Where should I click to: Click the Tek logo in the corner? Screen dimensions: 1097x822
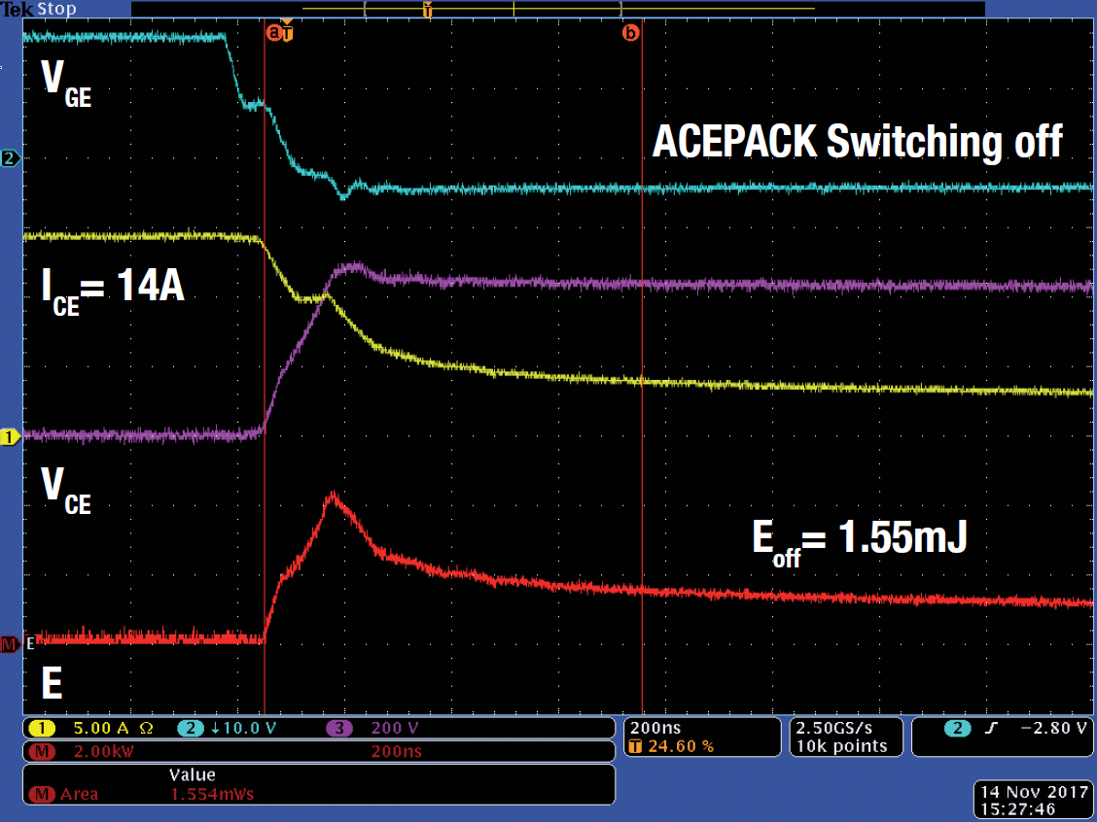pyautogui.click(x=17, y=9)
